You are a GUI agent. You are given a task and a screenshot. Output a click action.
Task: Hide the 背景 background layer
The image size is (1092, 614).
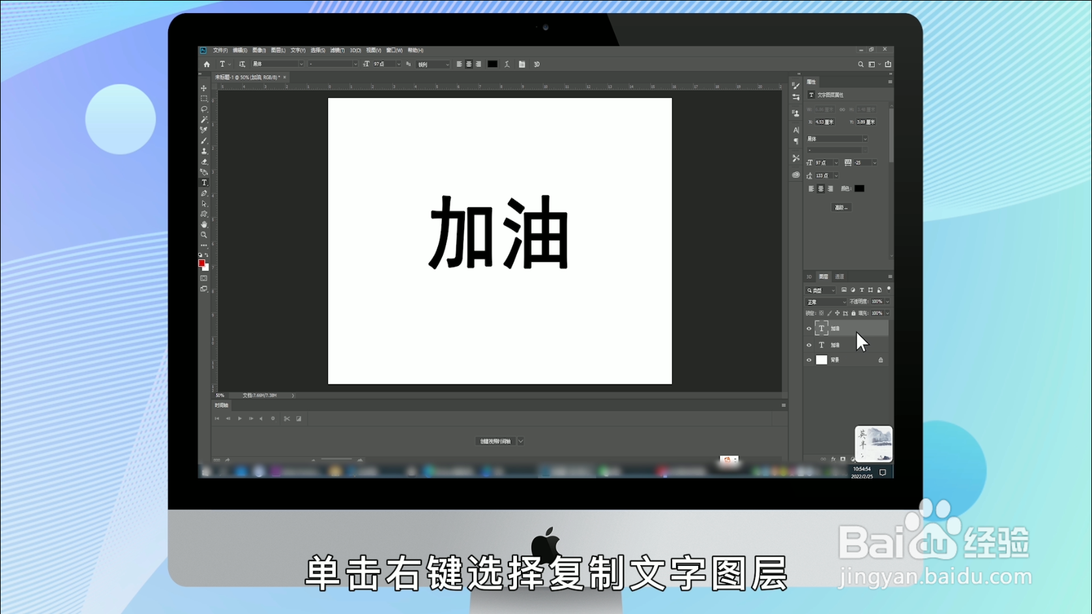pos(809,359)
